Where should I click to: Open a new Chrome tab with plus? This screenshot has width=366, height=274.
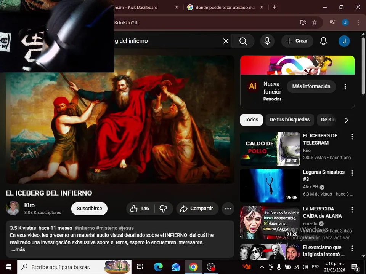pyautogui.click(x=274, y=7)
